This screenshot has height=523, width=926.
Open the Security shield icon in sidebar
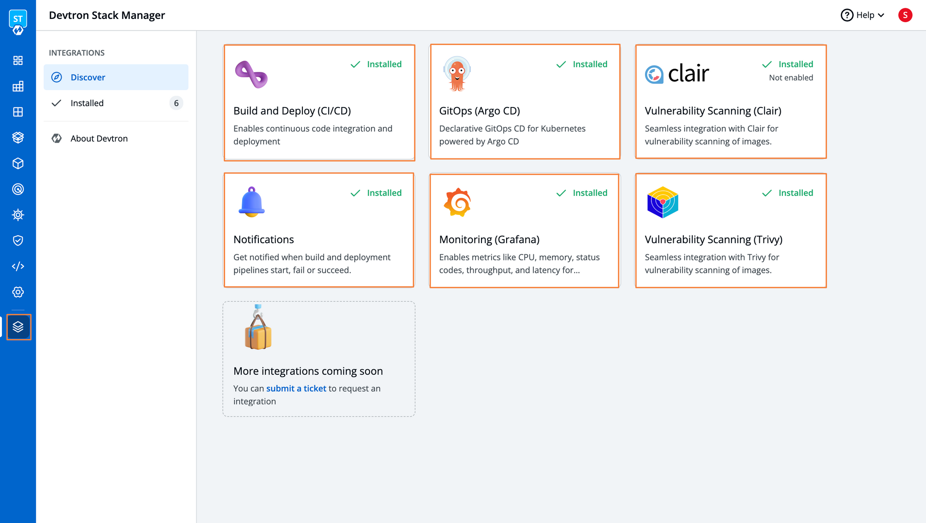(18, 240)
